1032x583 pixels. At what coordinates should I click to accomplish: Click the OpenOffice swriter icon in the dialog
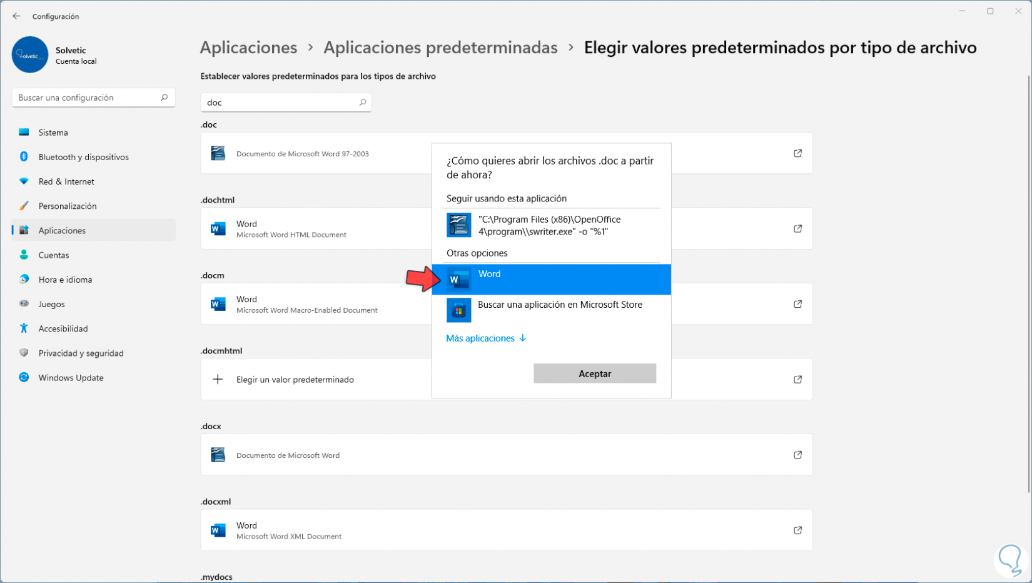(458, 225)
